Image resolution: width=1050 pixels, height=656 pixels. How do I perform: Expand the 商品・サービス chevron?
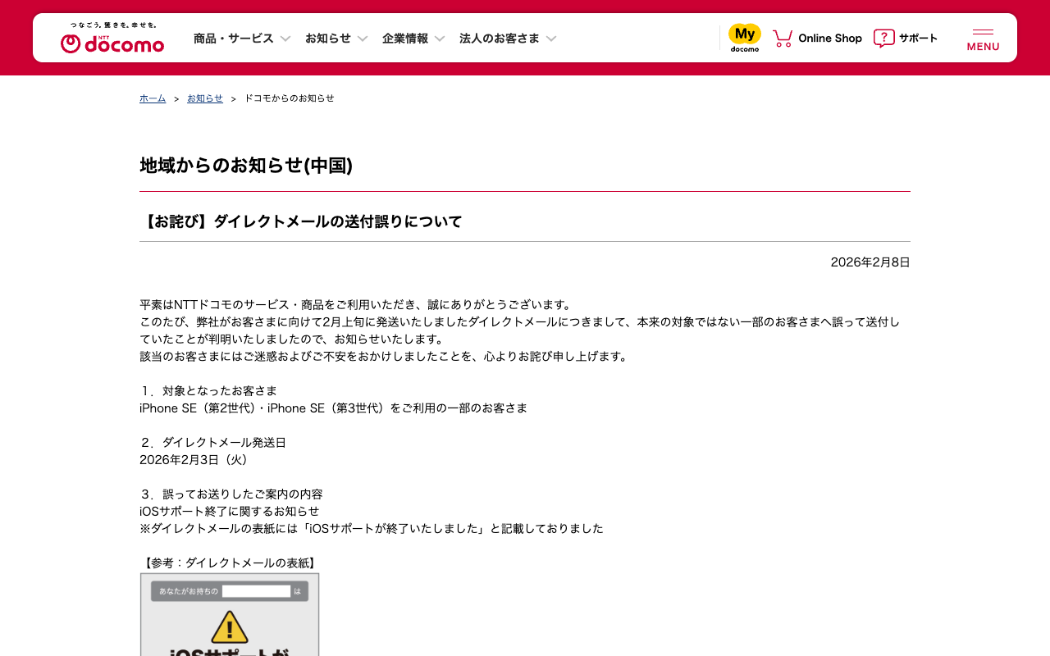point(285,39)
